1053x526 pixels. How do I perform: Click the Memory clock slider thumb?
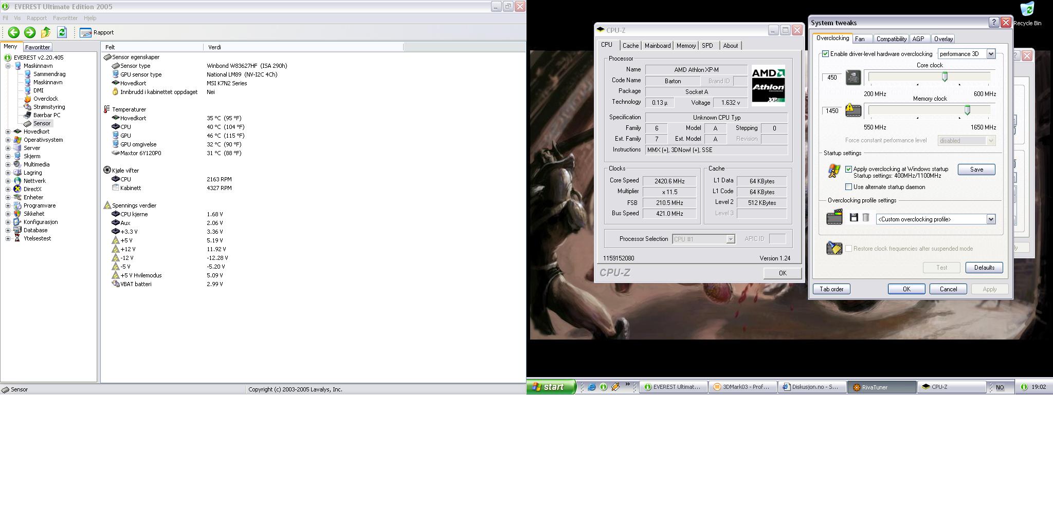[967, 110]
